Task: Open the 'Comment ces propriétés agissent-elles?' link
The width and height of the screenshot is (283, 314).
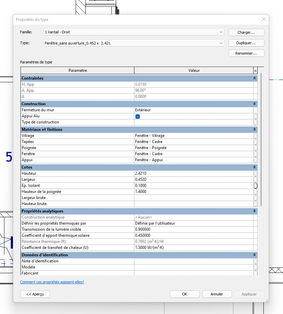Action: (x=52, y=282)
